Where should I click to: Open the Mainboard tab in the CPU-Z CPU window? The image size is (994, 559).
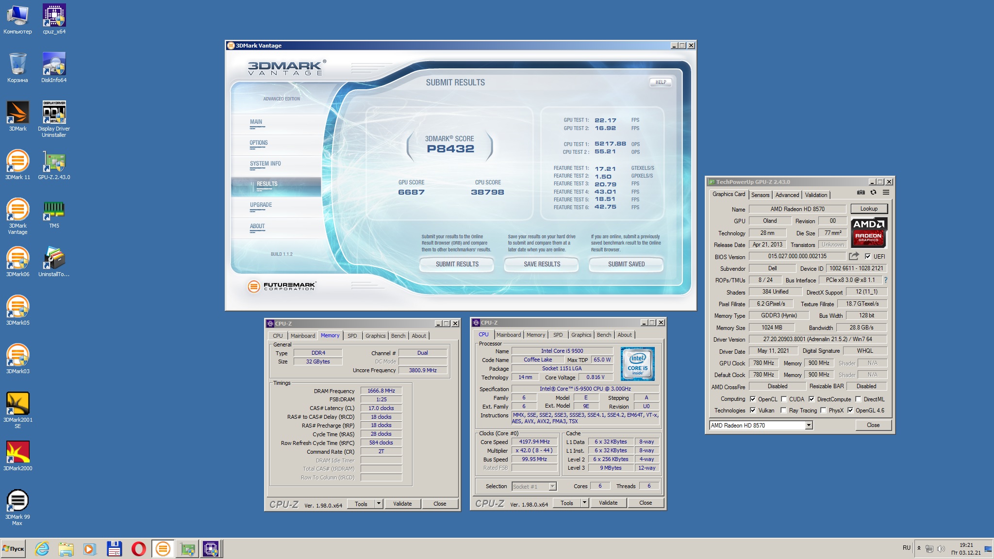pyautogui.click(x=509, y=334)
